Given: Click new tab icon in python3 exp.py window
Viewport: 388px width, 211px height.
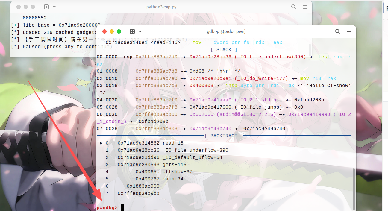Looking at the screenshot, I should pos(46,7).
